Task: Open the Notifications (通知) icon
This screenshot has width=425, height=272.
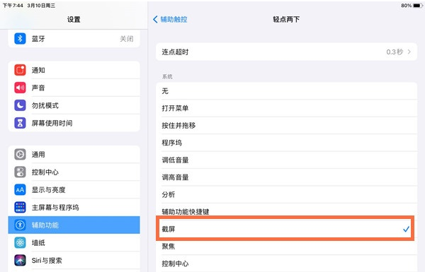Action: 20,70
